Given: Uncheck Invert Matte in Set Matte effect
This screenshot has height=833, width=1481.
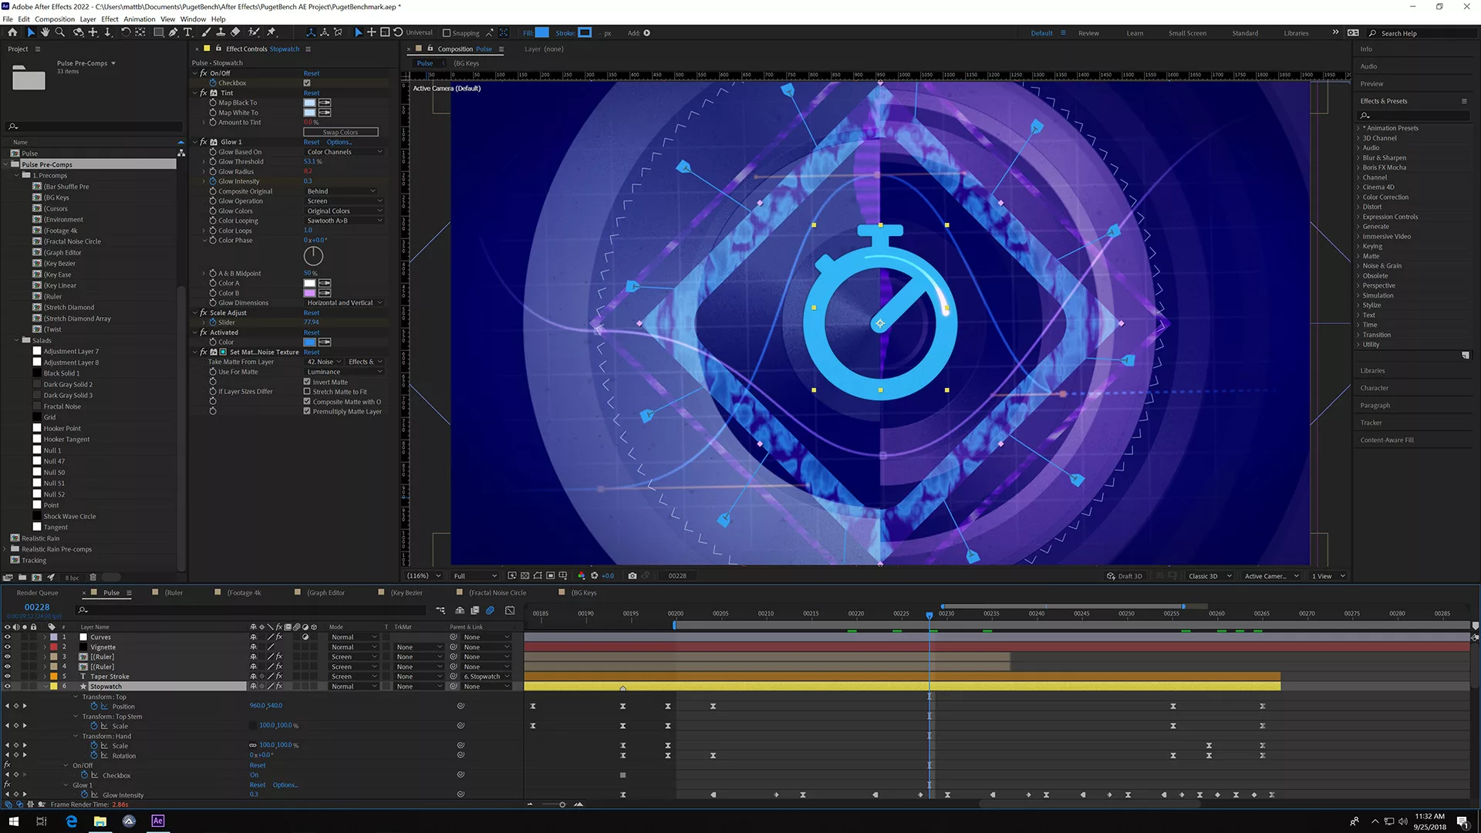Looking at the screenshot, I should (307, 381).
